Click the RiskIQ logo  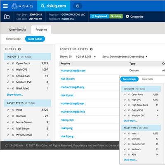22,6
